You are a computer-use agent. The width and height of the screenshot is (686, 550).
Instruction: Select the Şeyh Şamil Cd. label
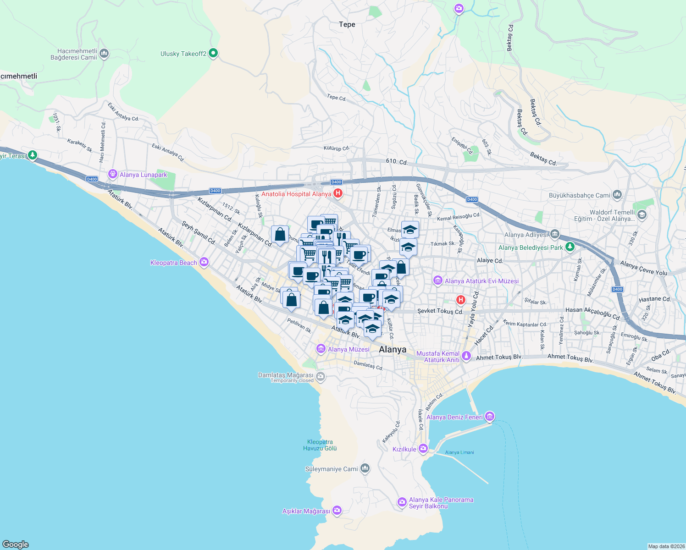tap(199, 232)
